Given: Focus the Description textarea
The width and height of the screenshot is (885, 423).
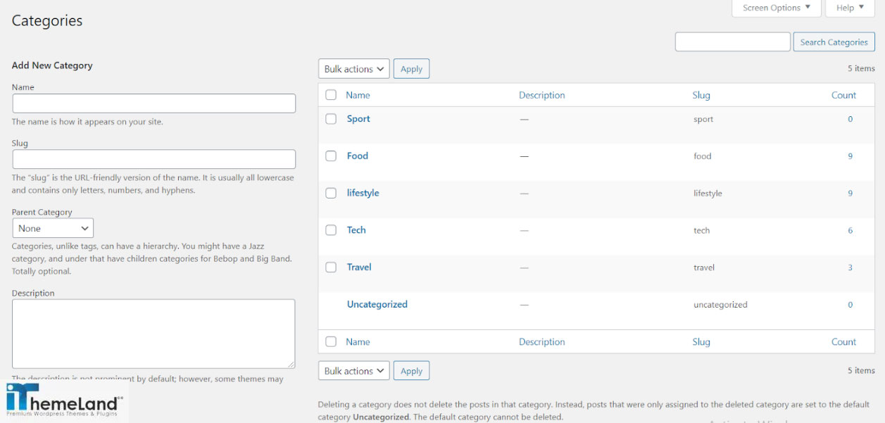Looking at the screenshot, I should click(x=153, y=334).
